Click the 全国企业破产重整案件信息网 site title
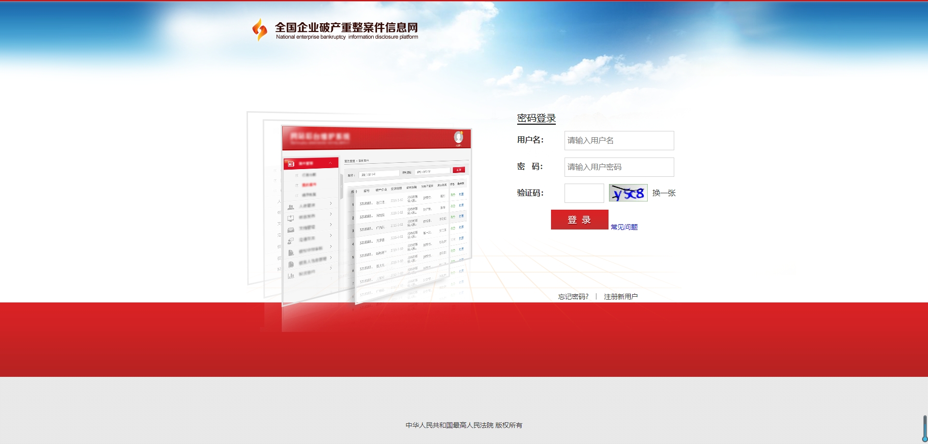 (x=346, y=28)
